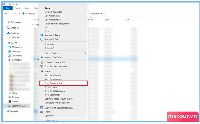Click the Defender shield icon beside Scan with Microsoft Defender

point(42,108)
